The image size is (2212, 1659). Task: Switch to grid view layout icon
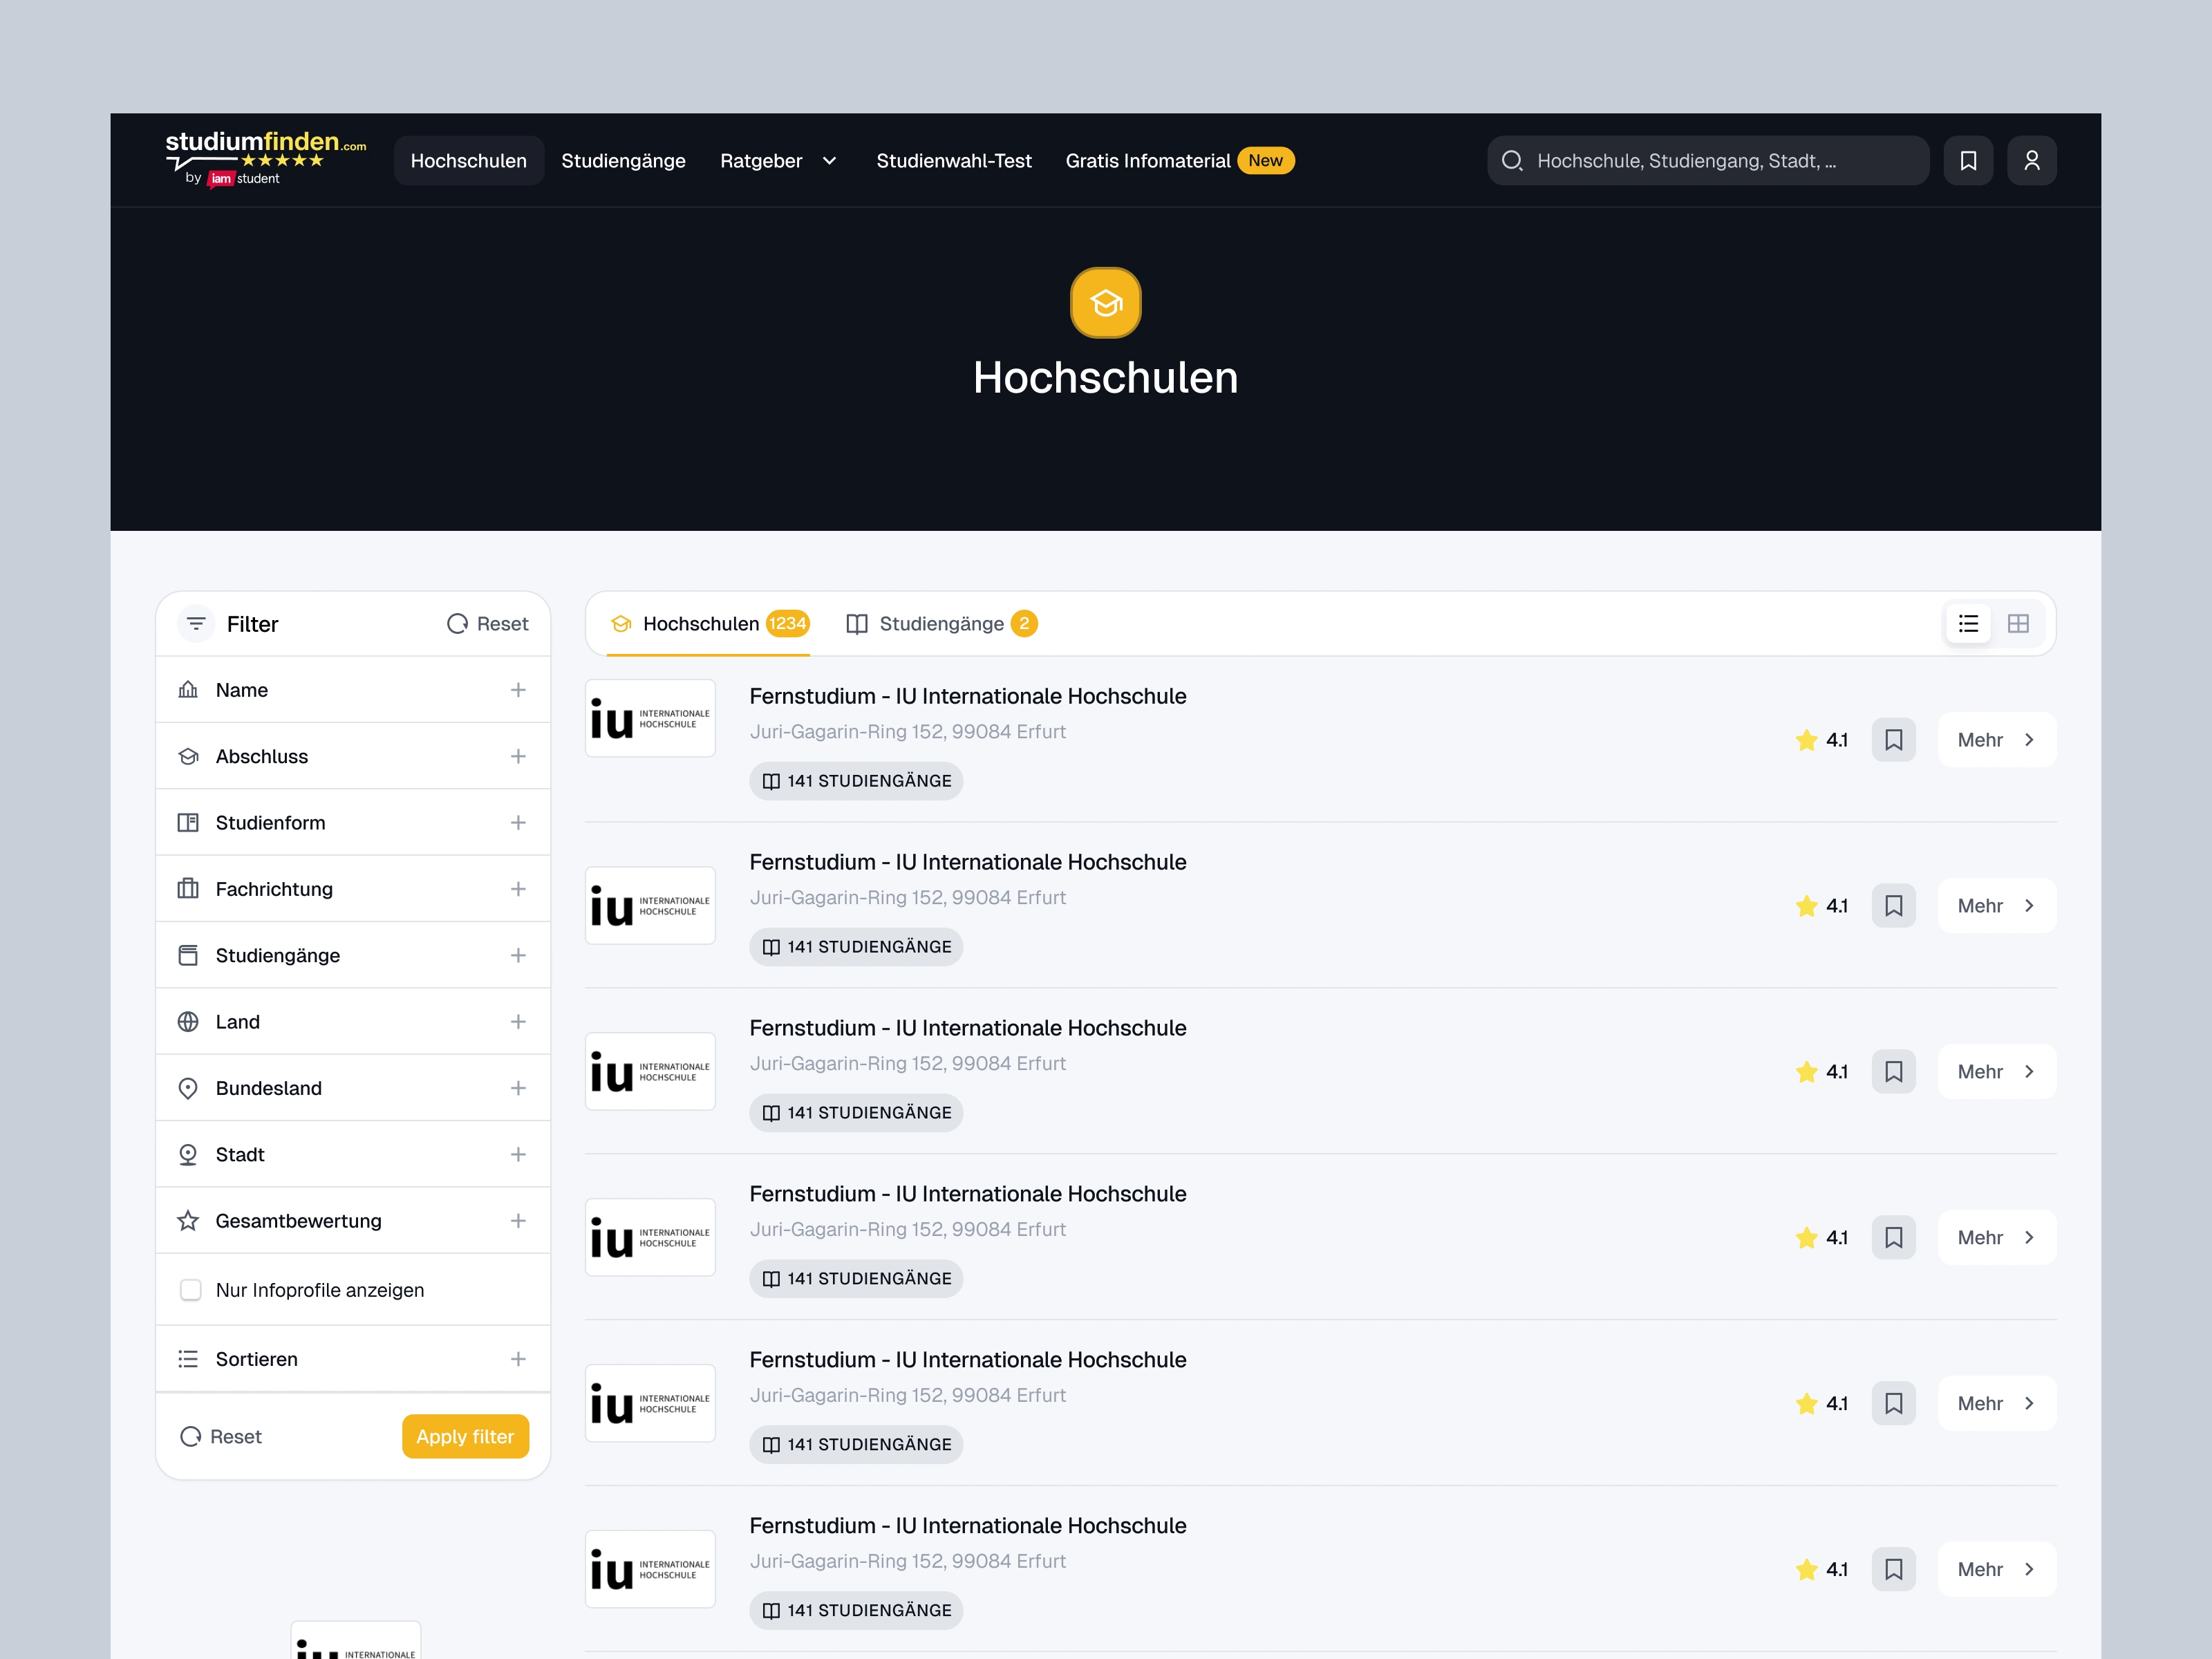pos(2017,624)
